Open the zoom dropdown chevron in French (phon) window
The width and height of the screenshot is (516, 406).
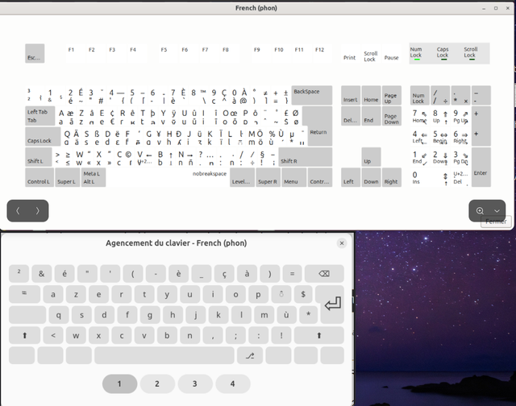point(497,211)
